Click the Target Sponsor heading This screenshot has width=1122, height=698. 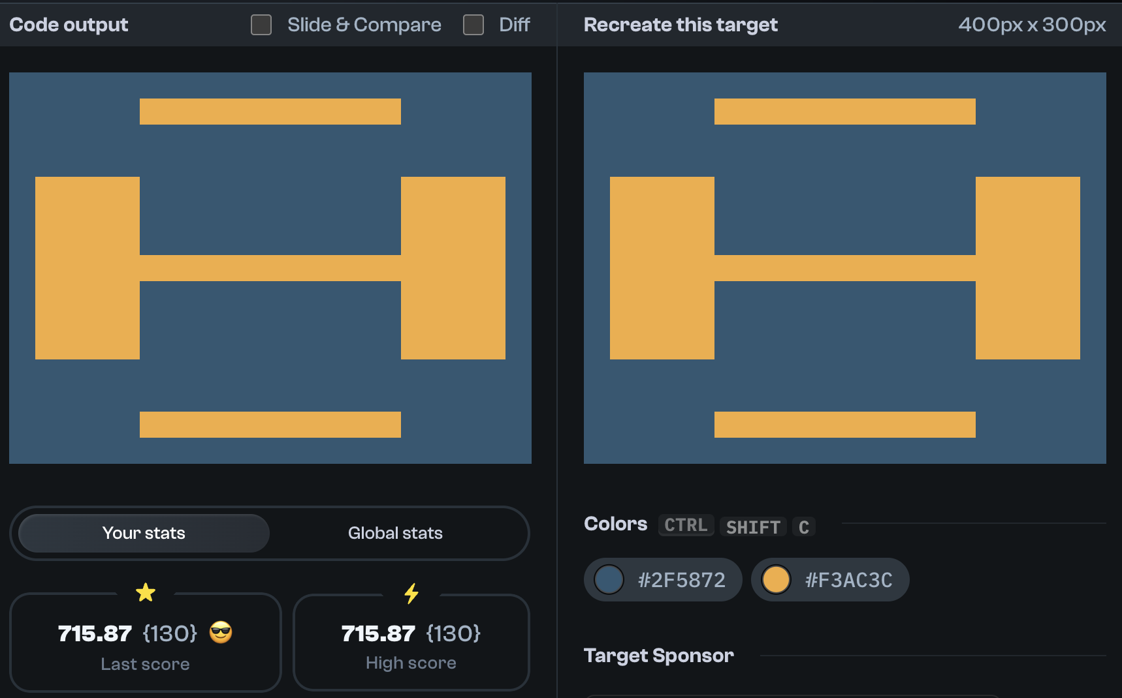[659, 656]
